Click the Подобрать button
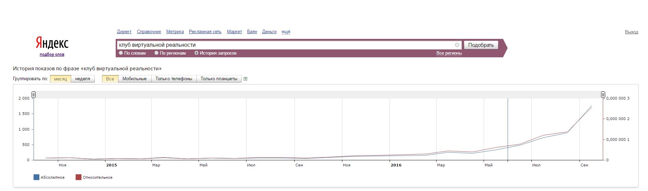The image size is (648, 191). click(x=481, y=45)
